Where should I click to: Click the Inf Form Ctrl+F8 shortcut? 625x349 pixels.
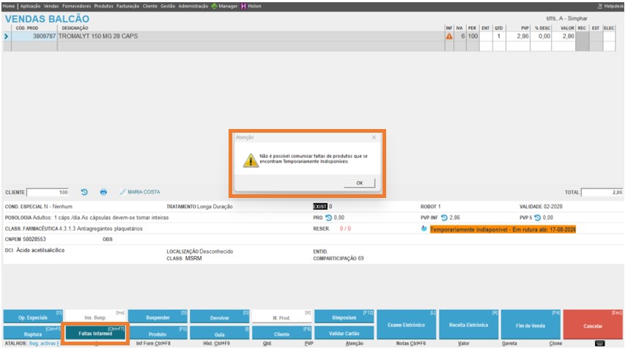pyautogui.click(x=153, y=343)
